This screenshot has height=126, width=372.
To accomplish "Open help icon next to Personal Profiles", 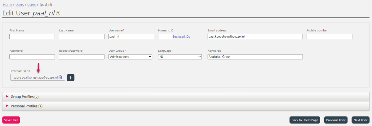I will 40,106.
